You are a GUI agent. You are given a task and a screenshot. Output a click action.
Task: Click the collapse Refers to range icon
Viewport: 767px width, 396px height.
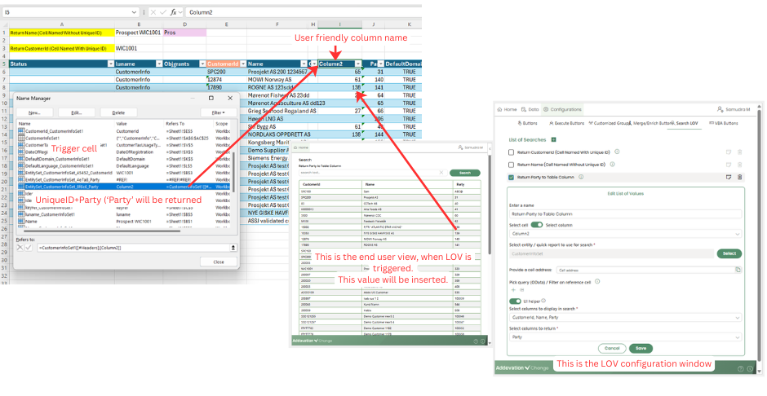(x=233, y=247)
